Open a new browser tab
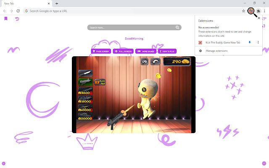The height and width of the screenshot is (168, 269). click(57, 3)
